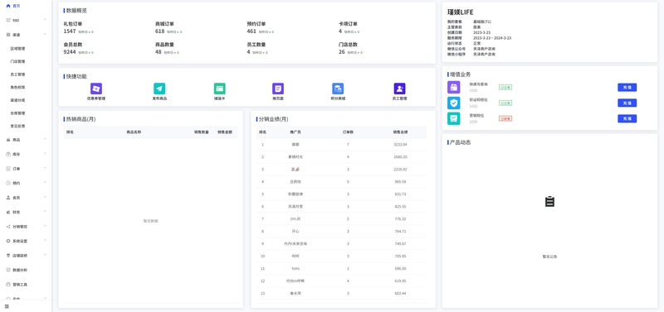The width and height of the screenshot is (664, 312).
Task: Expand the 980 sidebar menu arrow
Action: coord(45,20)
